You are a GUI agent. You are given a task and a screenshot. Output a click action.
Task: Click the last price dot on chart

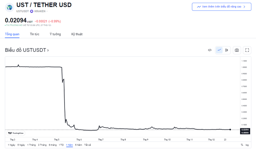click(x=230, y=129)
